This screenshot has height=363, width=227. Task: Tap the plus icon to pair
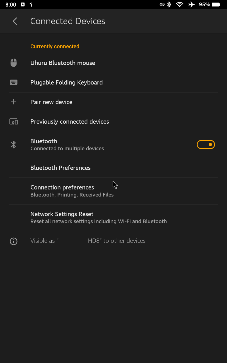point(14,102)
